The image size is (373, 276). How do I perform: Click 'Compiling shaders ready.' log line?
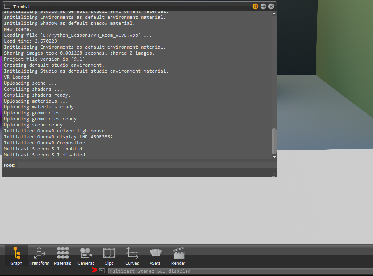tap(37, 95)
